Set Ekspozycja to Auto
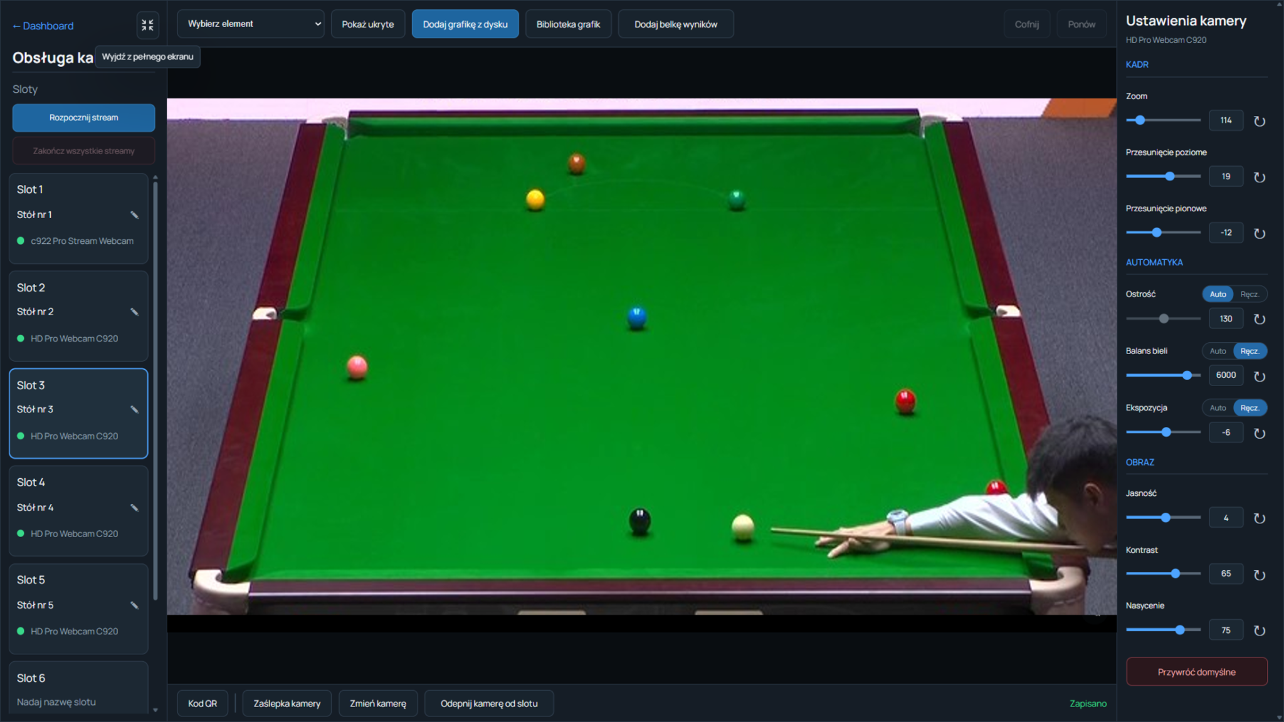 (x=1218, y=408)
